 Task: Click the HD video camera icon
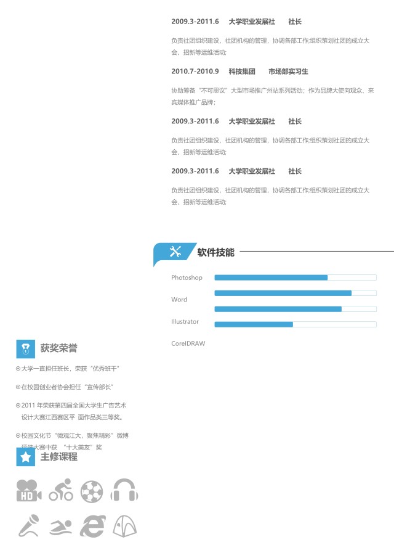point(29,490)
